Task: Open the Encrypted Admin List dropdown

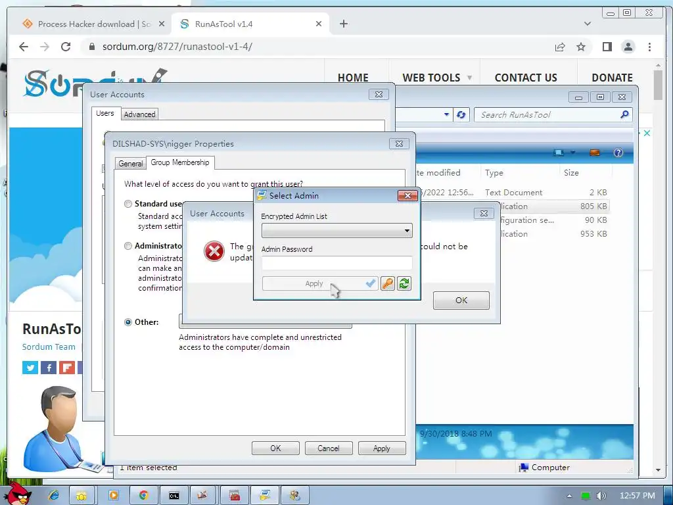Action: [337, 231]
